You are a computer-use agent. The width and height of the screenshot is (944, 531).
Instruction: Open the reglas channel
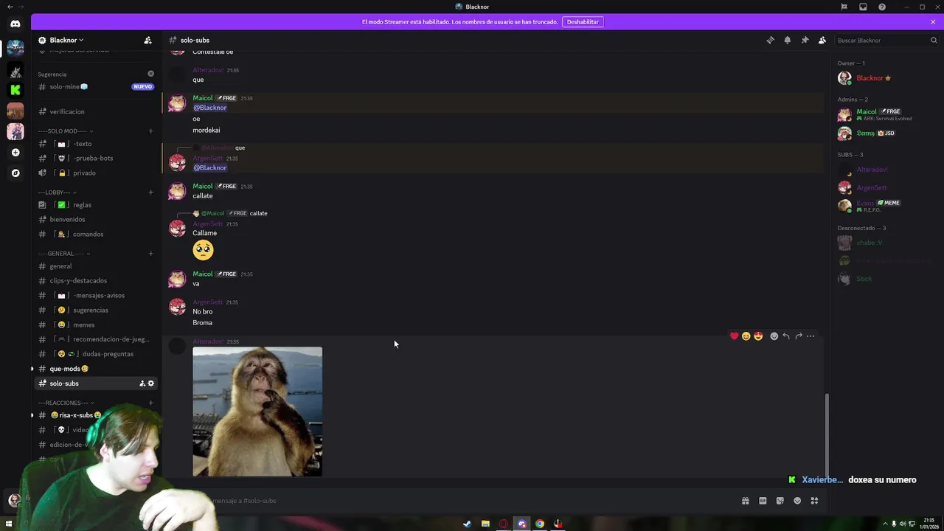[x=96, y=205]
